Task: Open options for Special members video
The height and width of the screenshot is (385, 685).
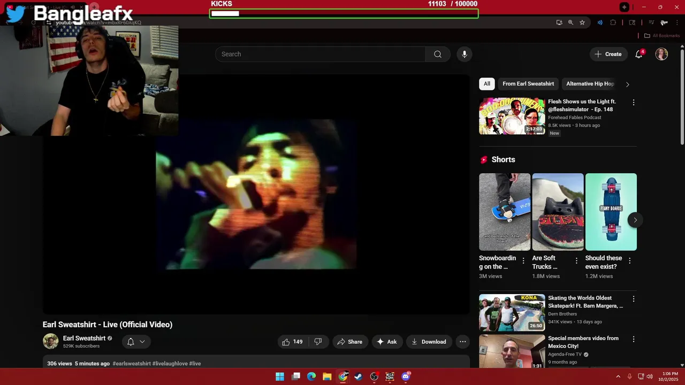Action: [x=634, y=339]
